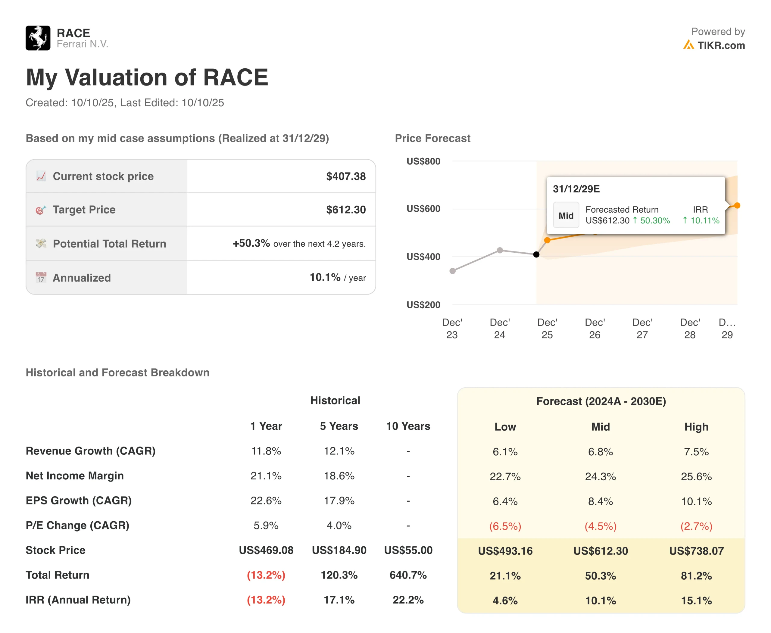Viewport: 771px width, 633px height.
Task: Click the green up arrow beside 10.11% IRR
Action: click(685, 220)
